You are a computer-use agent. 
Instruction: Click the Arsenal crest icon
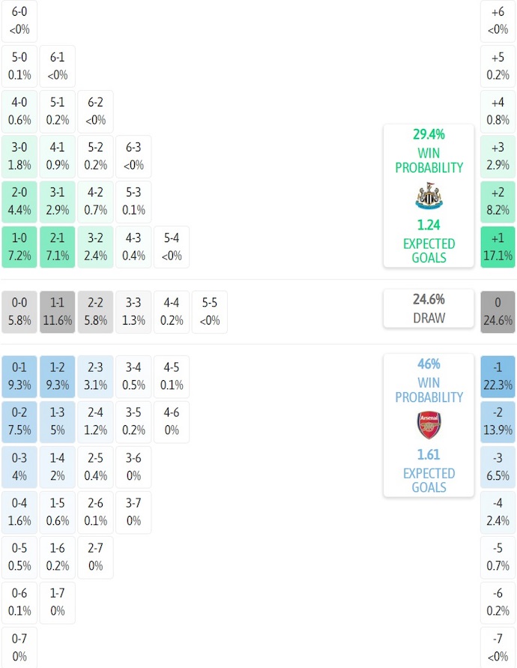pos(428,425)
